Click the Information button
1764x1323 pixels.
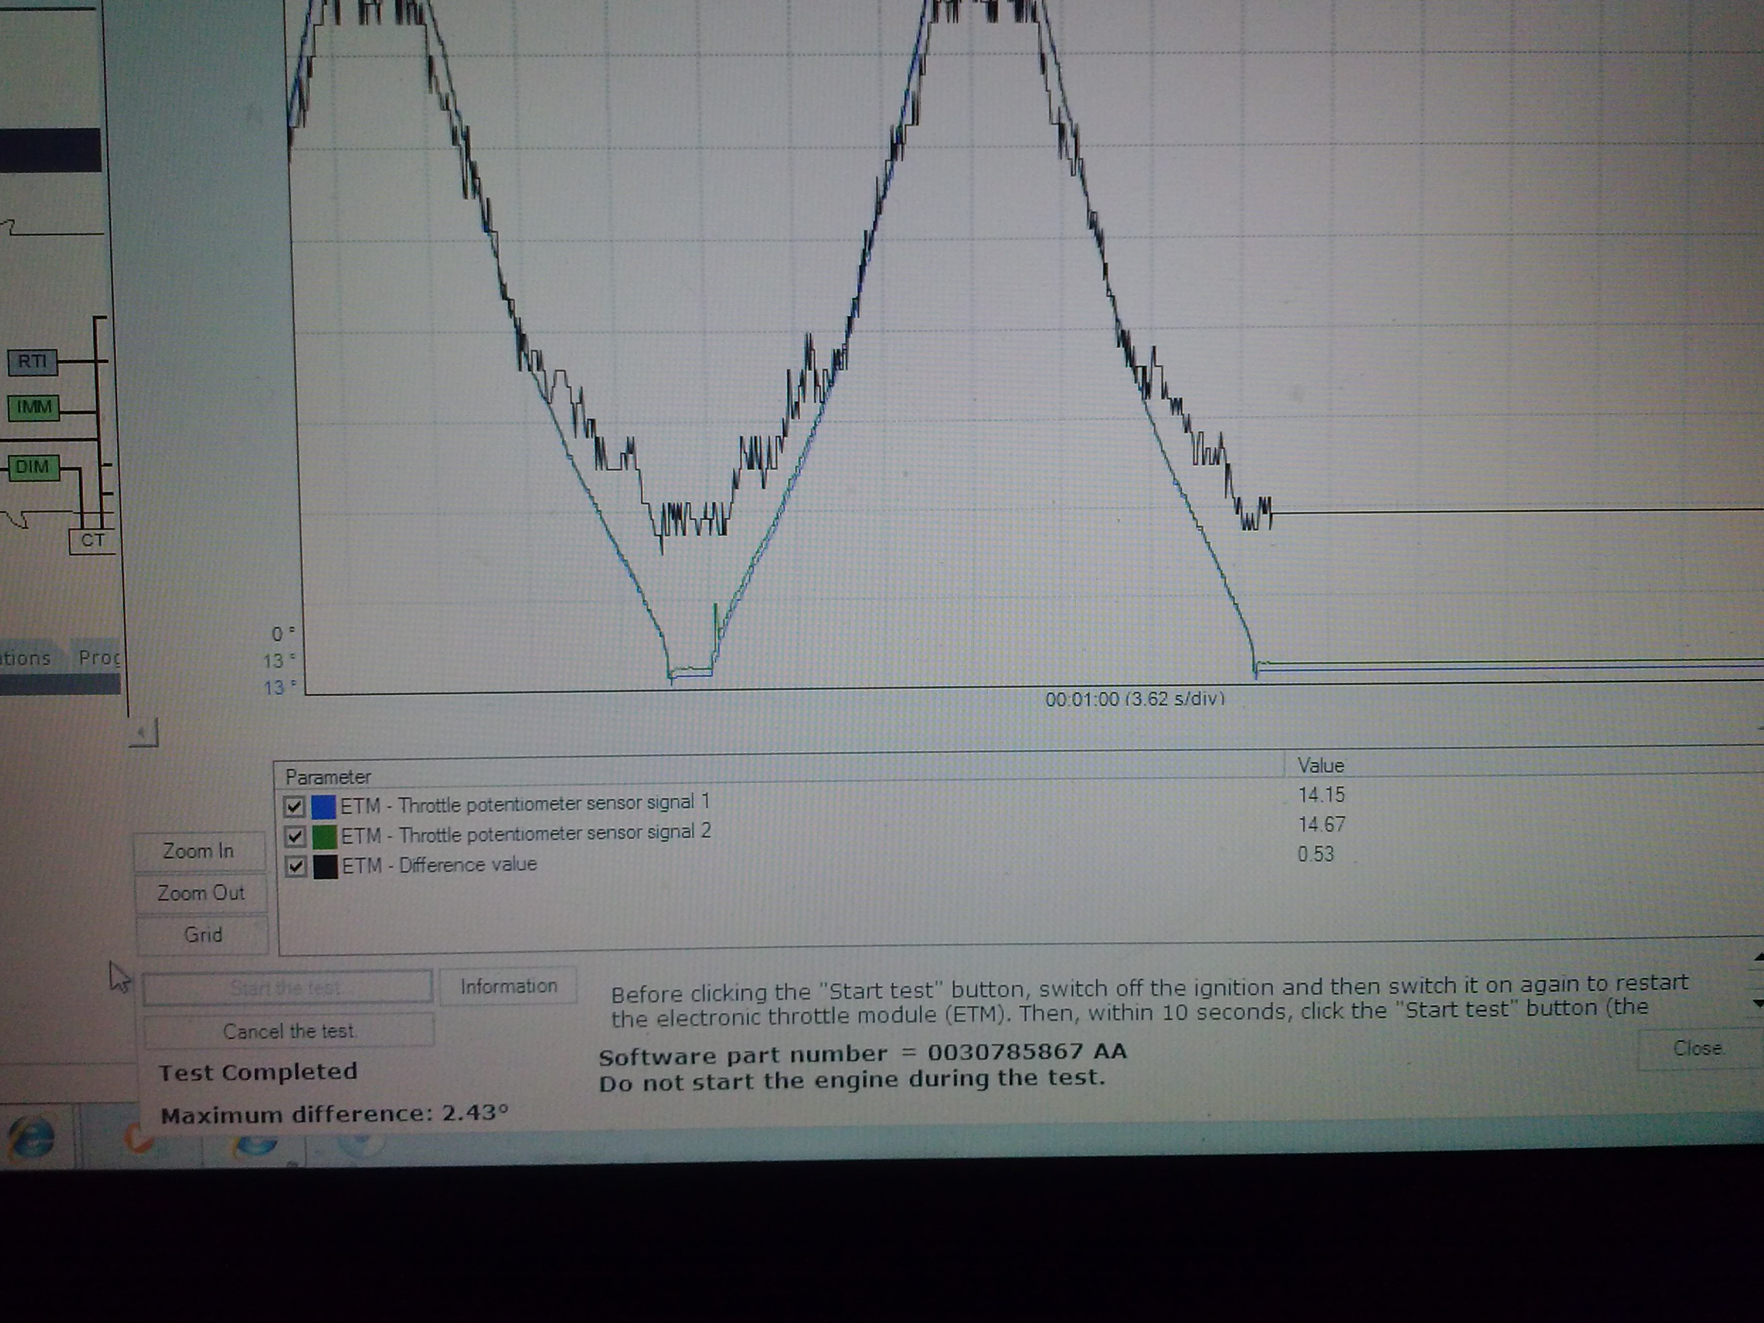coord(508,987)
